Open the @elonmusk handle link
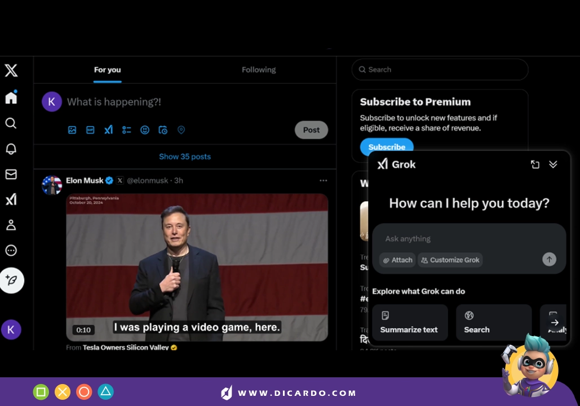The height and width of the screenshot is (406, 580). point(148,181)
